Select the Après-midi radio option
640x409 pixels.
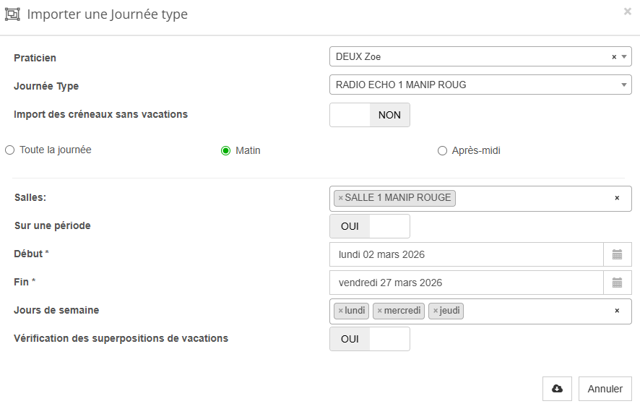pos(443,151)
